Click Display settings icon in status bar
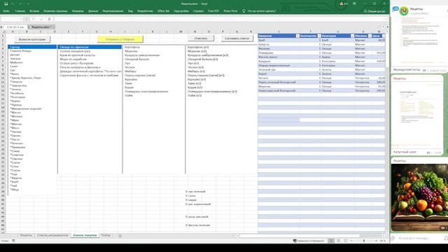 (295, 241)
